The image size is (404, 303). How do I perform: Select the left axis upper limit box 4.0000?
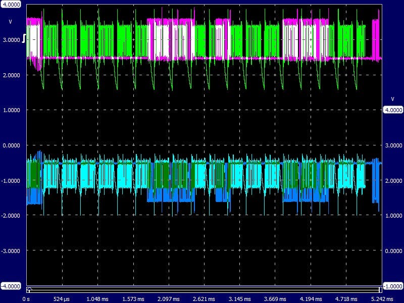pos(11,4)
